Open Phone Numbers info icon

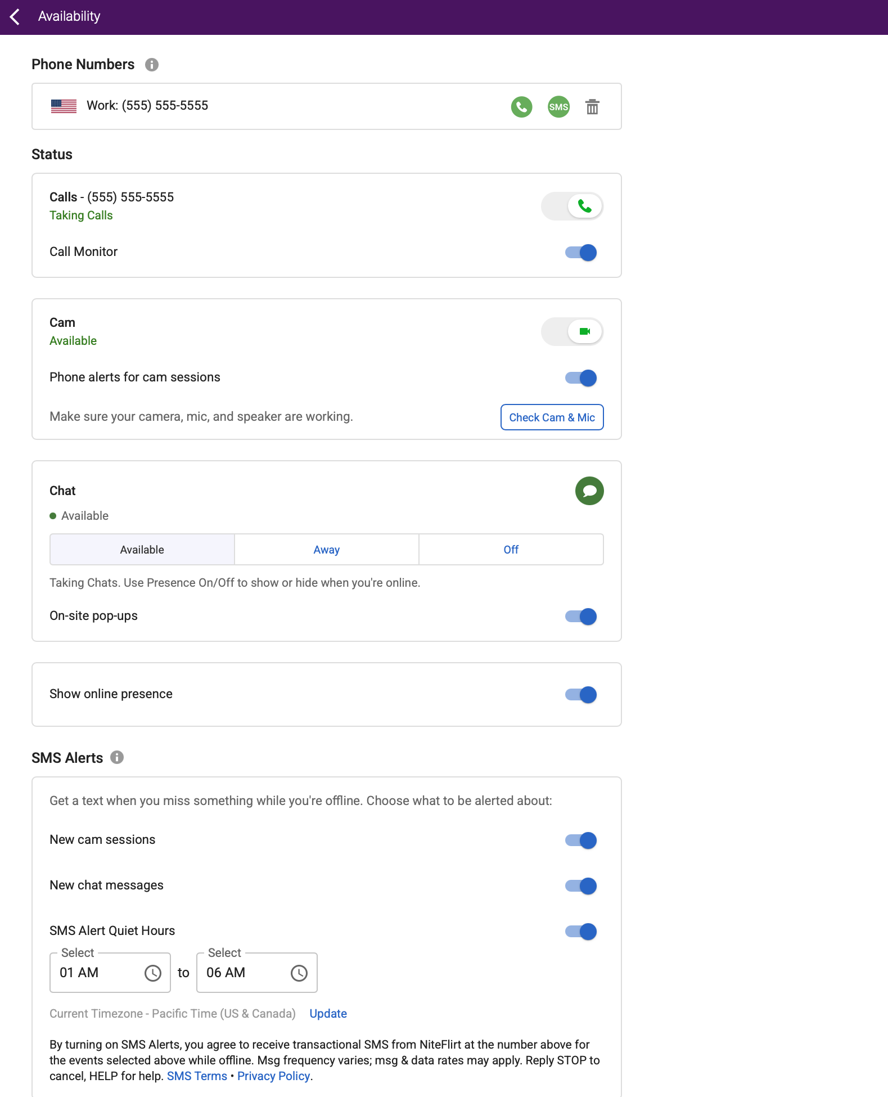(x=152, y=65)
